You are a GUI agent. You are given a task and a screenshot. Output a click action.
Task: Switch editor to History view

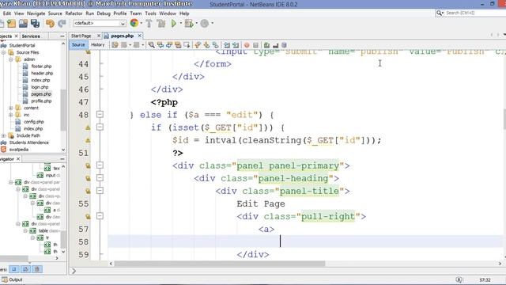[x=97, y=45]
